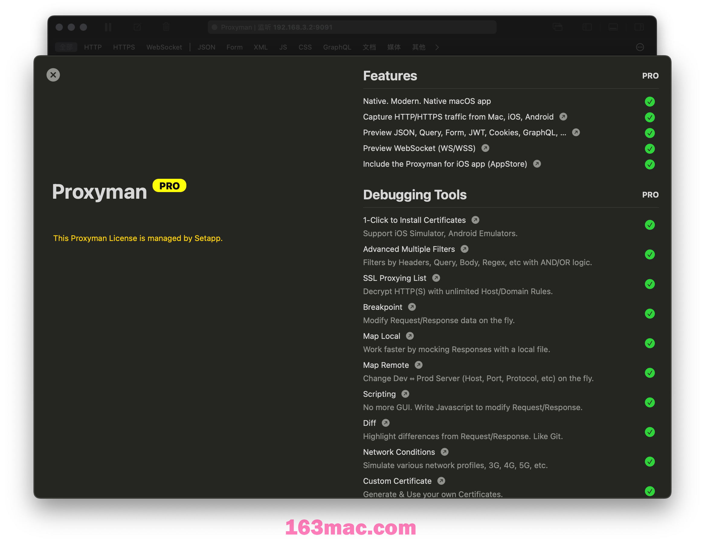
Task: Click the close button on dialog
Action: point(53,75)
